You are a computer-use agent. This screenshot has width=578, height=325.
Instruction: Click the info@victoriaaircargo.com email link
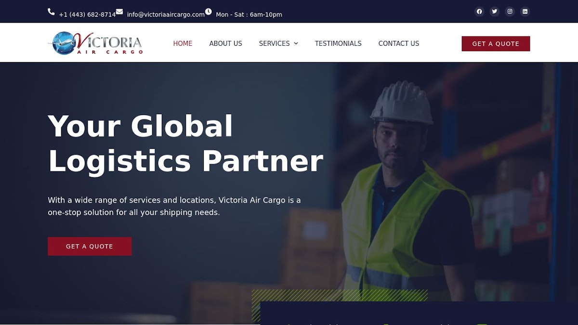tap(166, 14)
